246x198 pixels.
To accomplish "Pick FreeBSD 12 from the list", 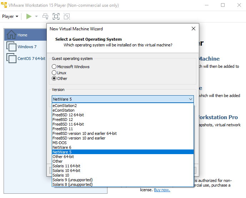I will coord(123,120).
